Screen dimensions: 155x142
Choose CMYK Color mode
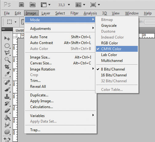pos(117,49)
